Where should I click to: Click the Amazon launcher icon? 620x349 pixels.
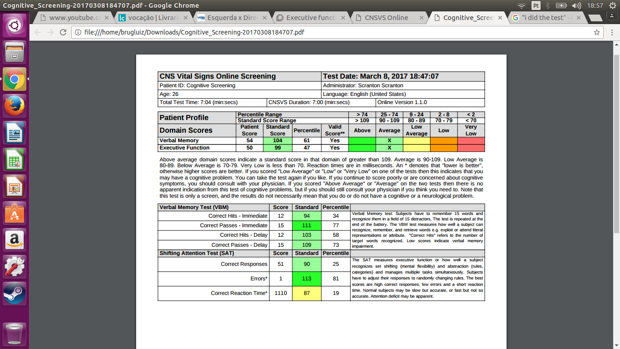(15, 240)
